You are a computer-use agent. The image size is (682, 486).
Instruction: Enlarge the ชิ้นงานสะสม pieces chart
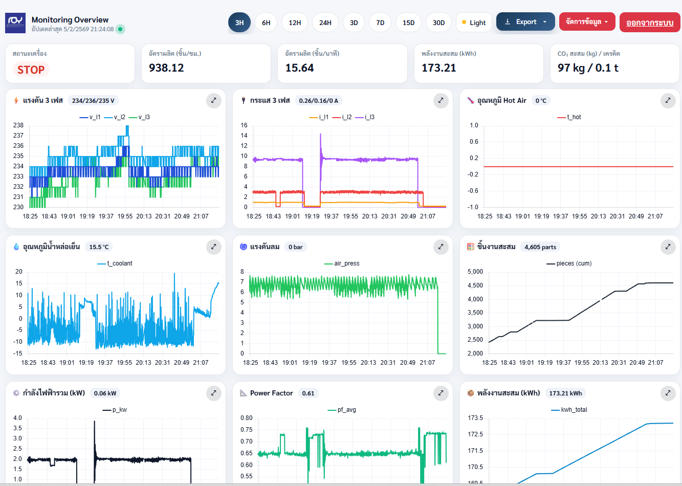click(x=668, y=247)
